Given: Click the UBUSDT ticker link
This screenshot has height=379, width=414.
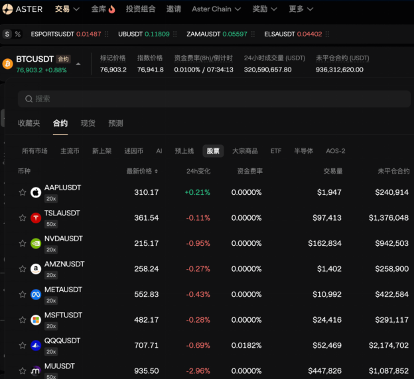Looking at the screenshot, I should click(x=143, y=34).
